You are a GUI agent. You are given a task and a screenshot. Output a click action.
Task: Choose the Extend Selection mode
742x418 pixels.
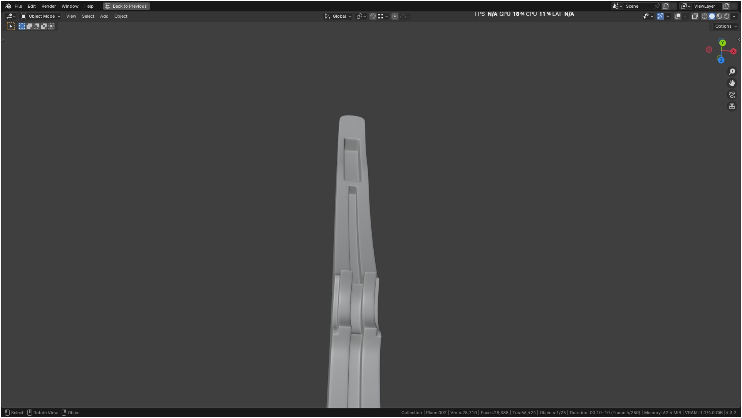(x=29, y=26)
